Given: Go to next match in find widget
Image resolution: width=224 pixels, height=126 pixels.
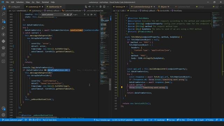Looking at the screenshot, I should (x=88, y=15).
